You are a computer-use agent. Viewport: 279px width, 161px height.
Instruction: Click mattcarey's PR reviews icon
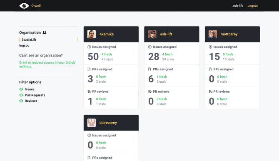point(210,92)
